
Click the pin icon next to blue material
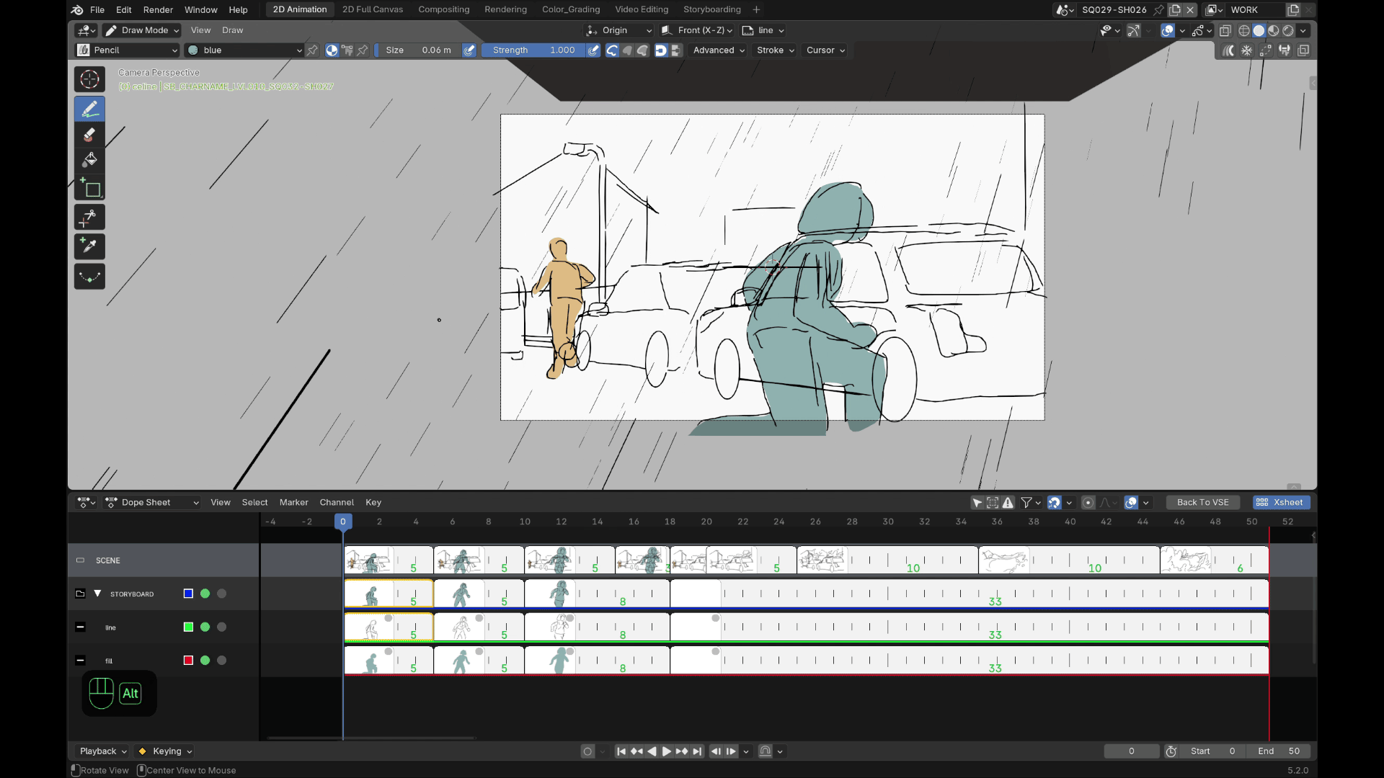tap(312, 50)
